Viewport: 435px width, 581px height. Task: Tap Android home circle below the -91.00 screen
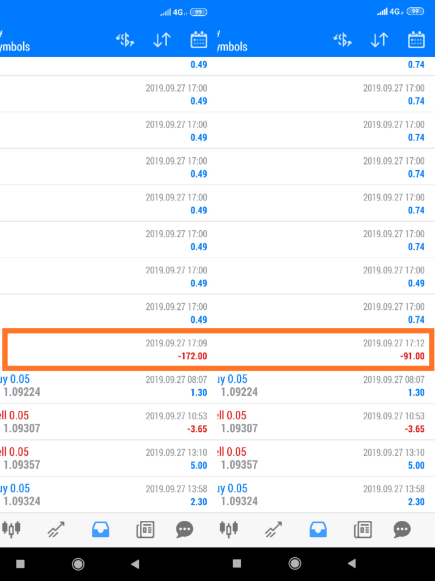click(x=295, y=564)
